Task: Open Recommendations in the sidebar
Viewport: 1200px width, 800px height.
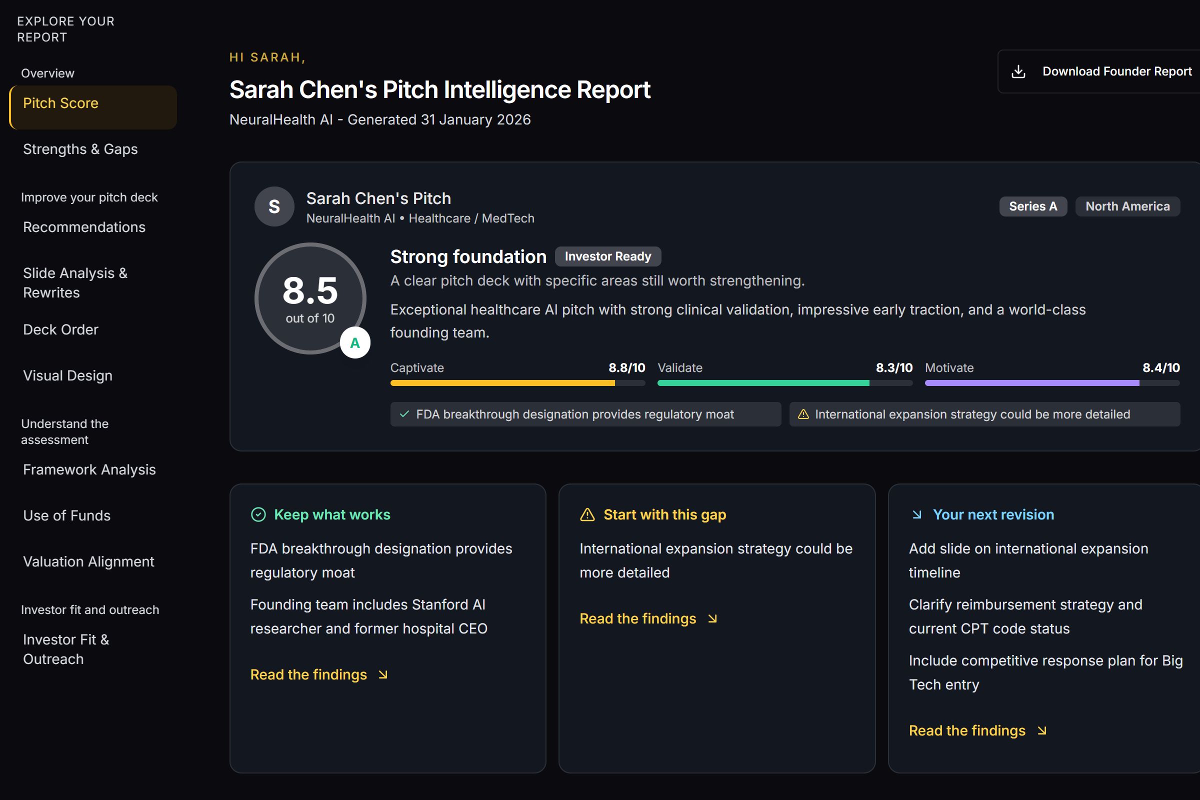Action: (84, 227)
